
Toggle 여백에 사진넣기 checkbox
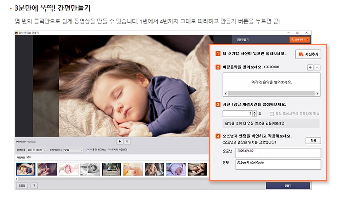tap(109, 149)
